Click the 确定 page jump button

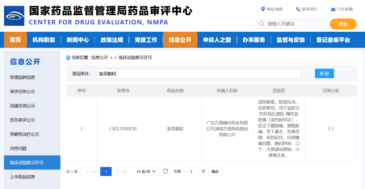(x=215, y=171)
